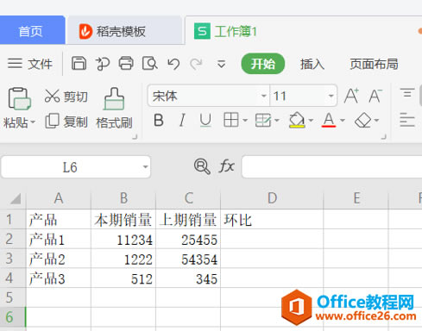422x331 pixels.
Task: Click the Redo arrow
Action: [196, 64]
